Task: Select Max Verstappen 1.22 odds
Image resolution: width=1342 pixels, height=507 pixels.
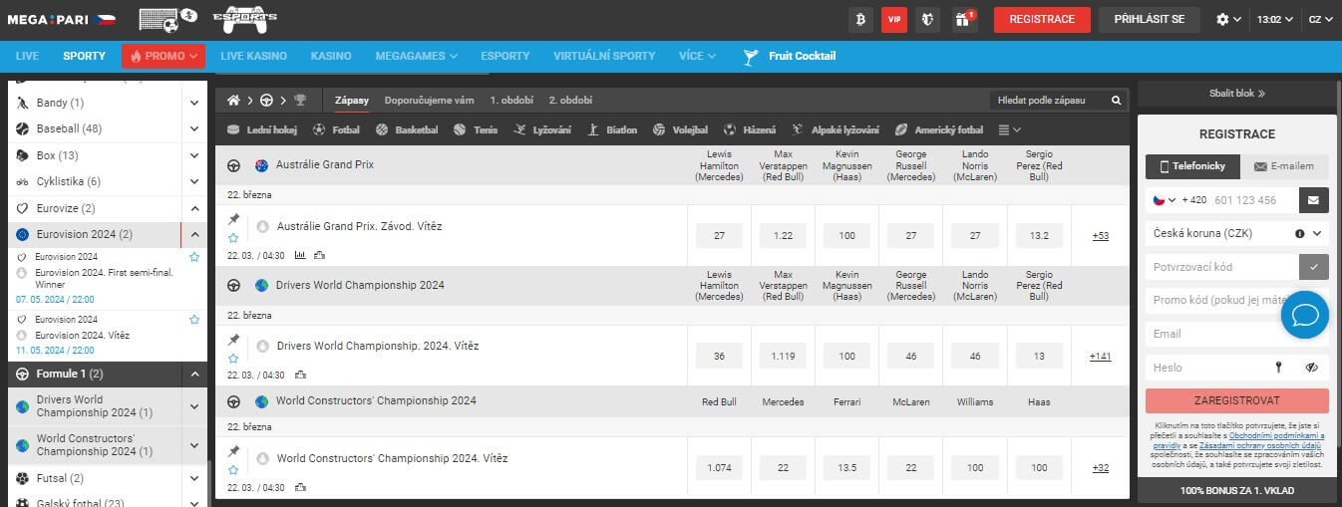Action: click(783, 236)
